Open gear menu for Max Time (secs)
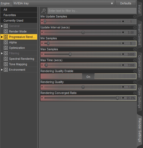Viewport: 143px width, 148px height. click(x=135, y=60)
